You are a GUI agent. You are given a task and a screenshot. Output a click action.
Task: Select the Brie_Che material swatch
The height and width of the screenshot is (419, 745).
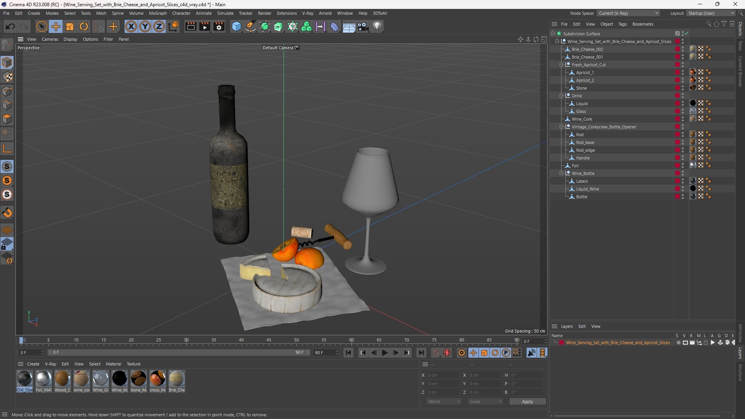177,381
